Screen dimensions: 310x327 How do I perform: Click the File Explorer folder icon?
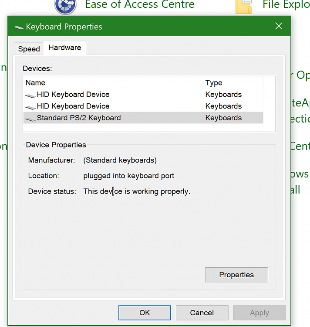(244, 6)
